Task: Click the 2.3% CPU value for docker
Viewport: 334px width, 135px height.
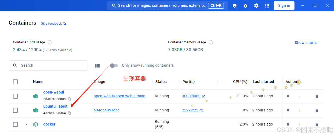Action: [x=244, y=124]
